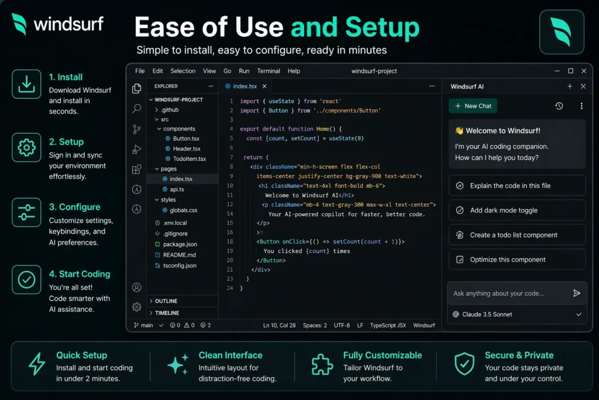Viewport: 599px width, 400px height.
Task: Collapse the WINDSURF-PROJECT root folder
Action: click(x=152, y=100)
